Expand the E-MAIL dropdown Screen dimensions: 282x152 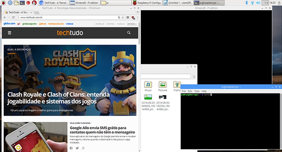[x=121, y=24]
